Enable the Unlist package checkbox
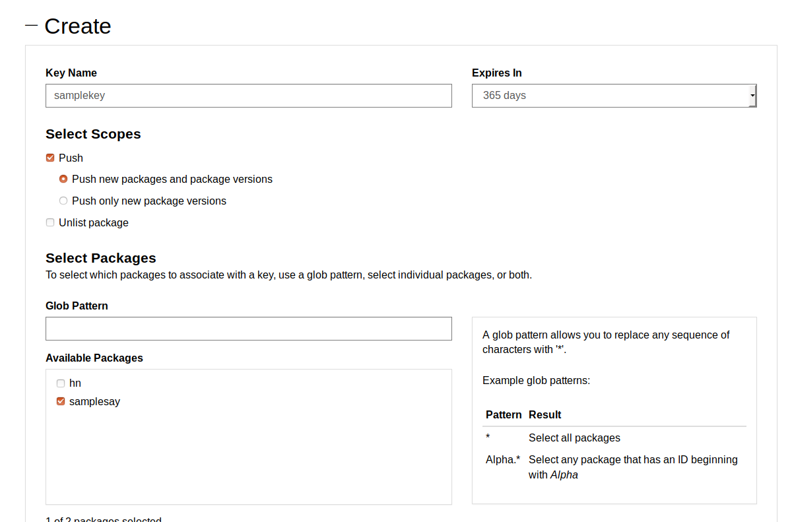This screenshot has width=792, height=522. coord(50,222)
